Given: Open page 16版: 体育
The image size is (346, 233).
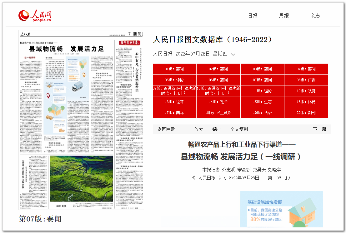Looking at the screenshot, I should [306, 102].
